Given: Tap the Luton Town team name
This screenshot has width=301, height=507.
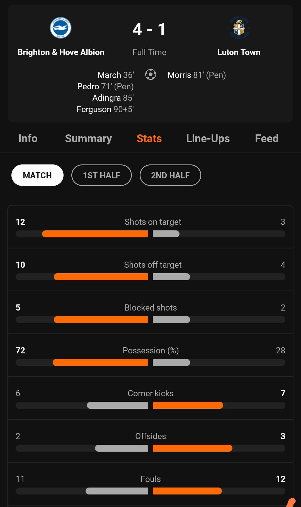Looking at the screenshot, I should point(239,52).
